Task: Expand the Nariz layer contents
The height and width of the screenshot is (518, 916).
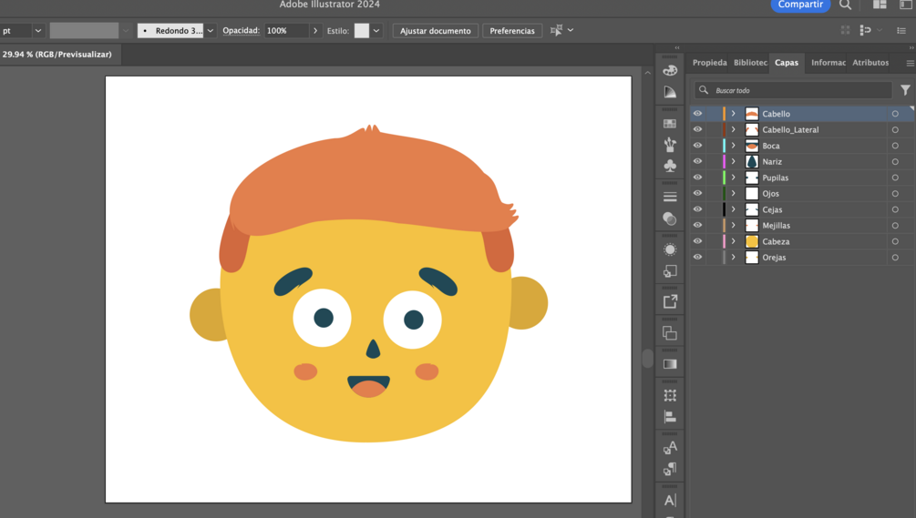Action: 733,161
